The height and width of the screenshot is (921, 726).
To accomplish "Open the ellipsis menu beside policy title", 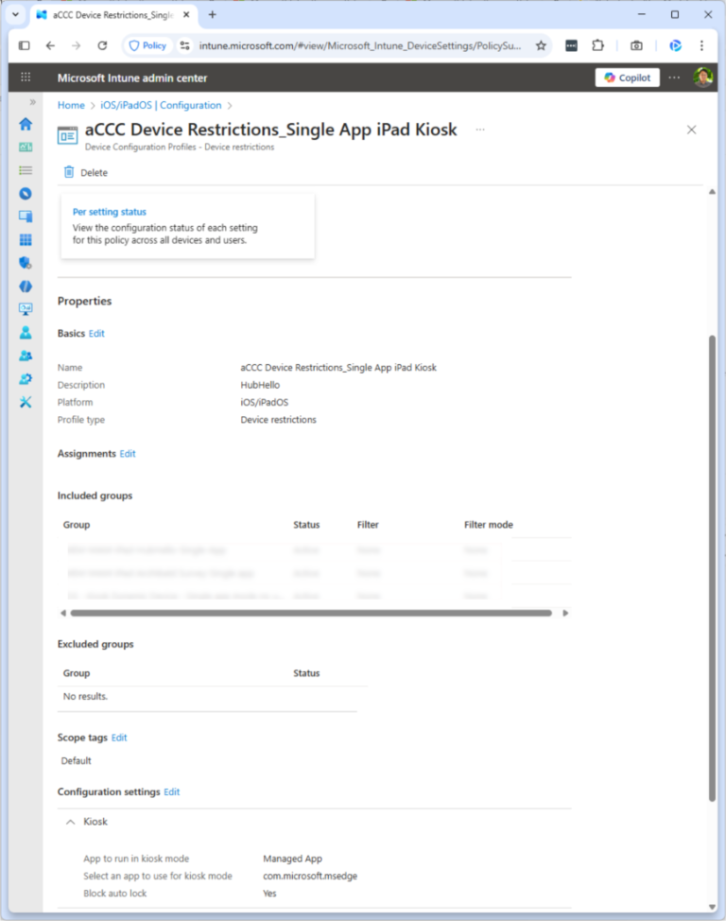I will coord(480,130).
